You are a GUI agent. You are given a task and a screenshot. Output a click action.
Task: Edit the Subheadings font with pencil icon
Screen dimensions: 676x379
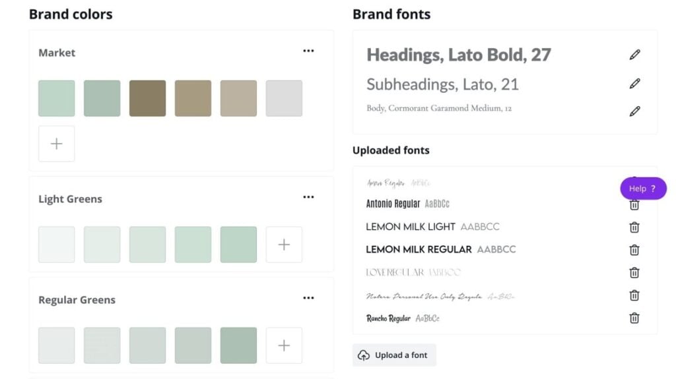point(634,84)
